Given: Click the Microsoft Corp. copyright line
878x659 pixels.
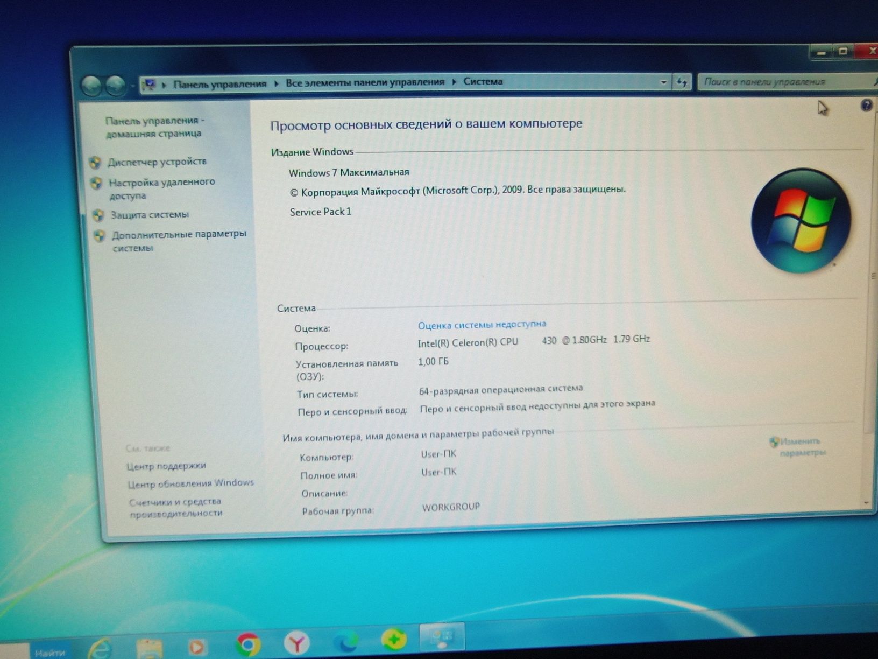Looking at the screenshot, I should pyautogui.click(x=457, y=191).
